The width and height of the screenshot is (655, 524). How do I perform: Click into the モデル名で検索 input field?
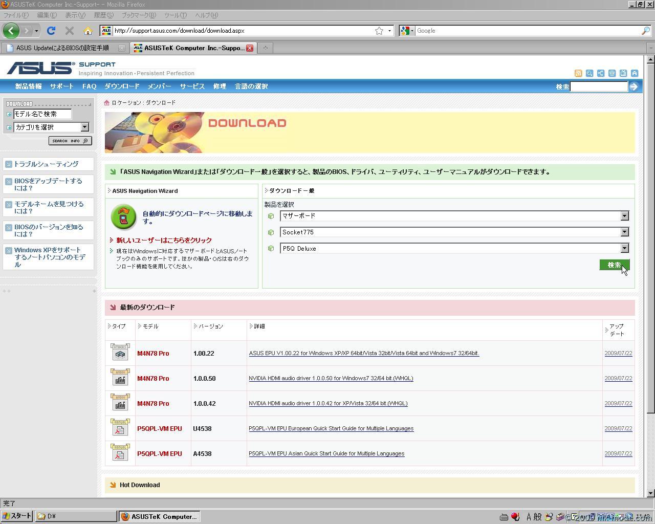pos(42,114)
